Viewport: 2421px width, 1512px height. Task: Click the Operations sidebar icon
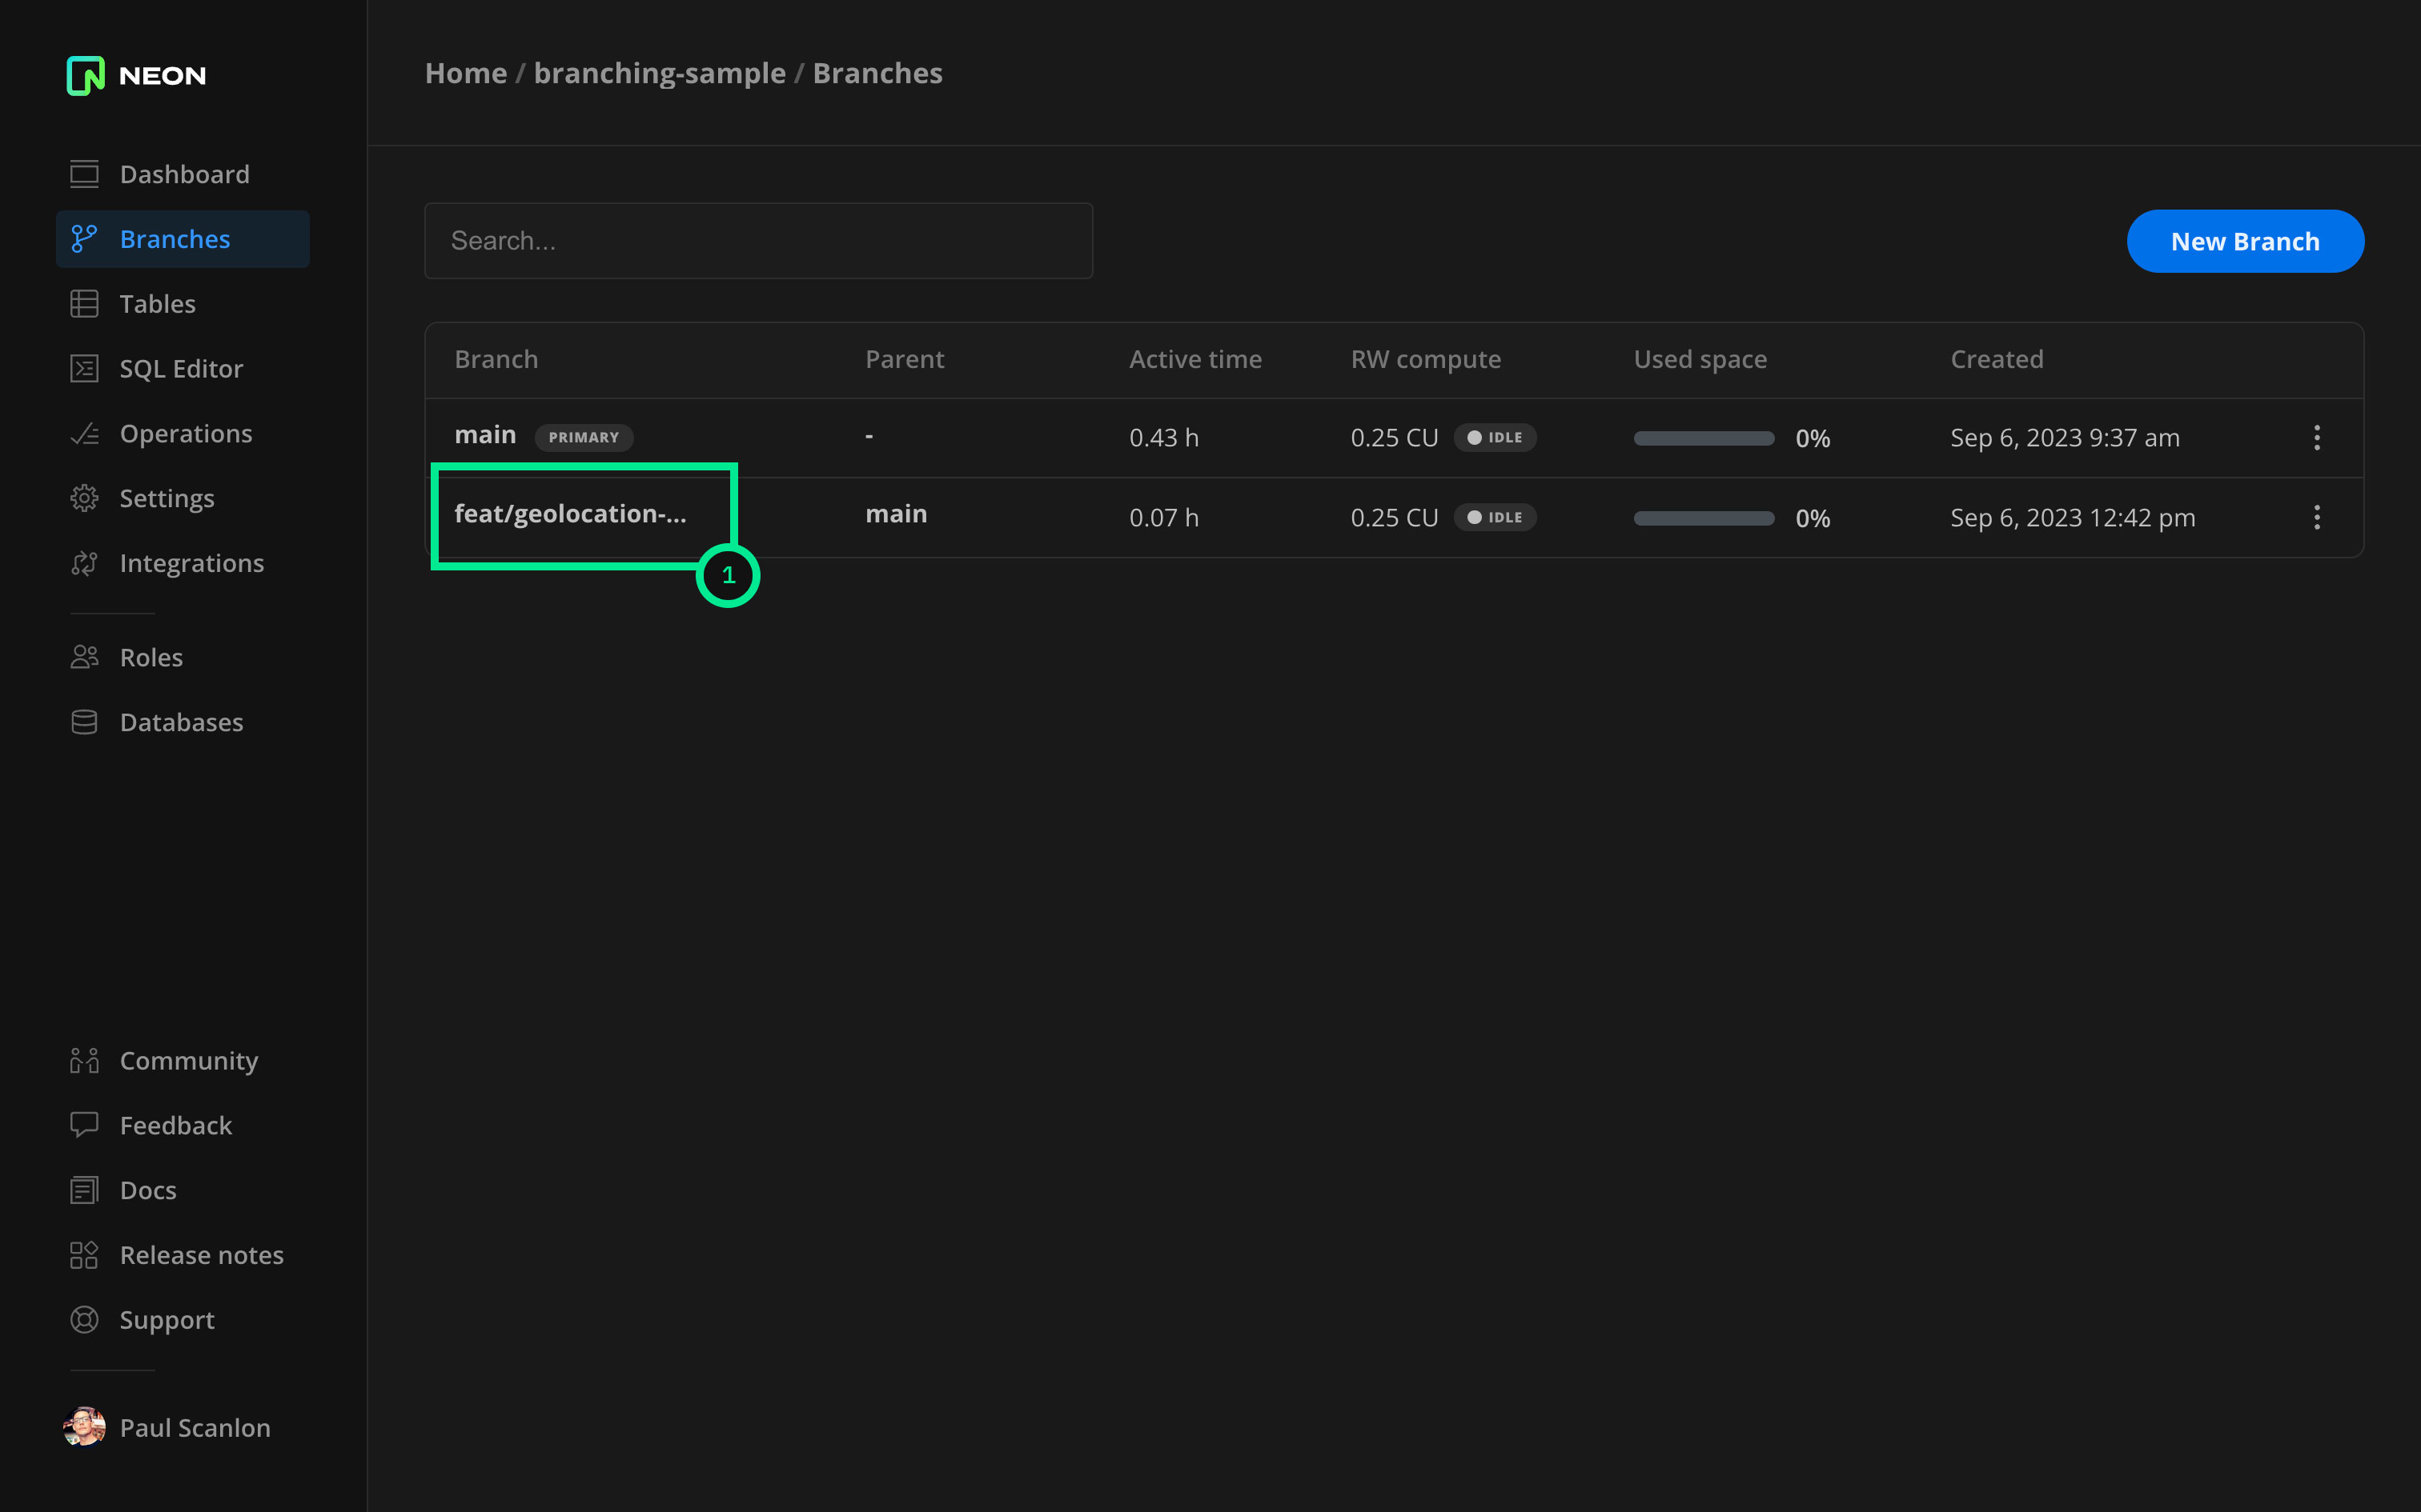tap(84, 434)
